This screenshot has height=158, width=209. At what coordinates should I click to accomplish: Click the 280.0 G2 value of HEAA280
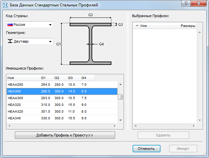point(59,85)
